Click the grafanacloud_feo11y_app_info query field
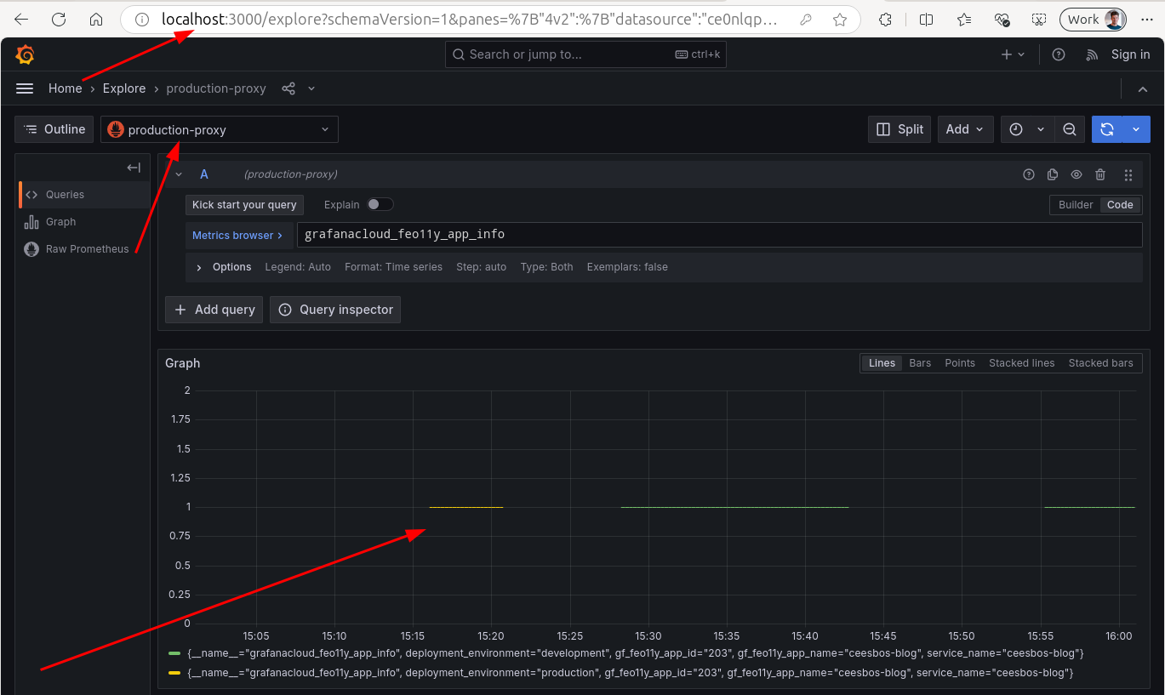The height and width of the screenshot is (695, 1165). click(719, 235)
